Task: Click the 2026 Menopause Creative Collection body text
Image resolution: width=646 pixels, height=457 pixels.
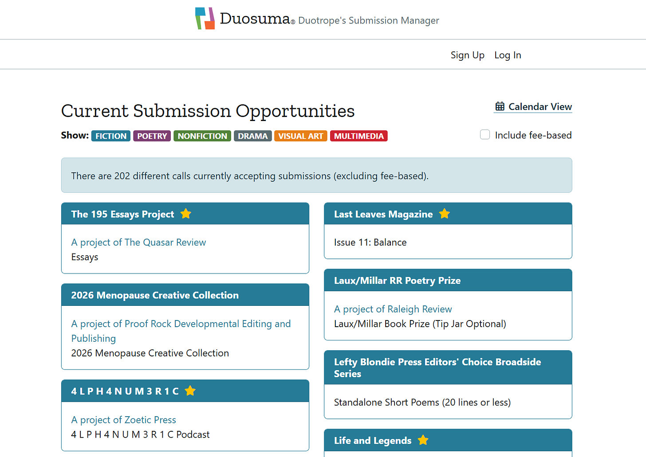Action: (x=150, y=353)
